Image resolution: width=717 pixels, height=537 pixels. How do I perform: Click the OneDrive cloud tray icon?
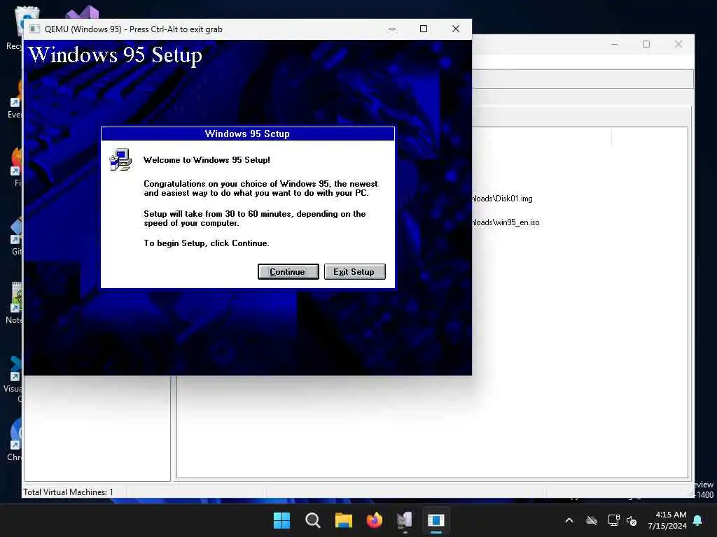(x=592, y=520)
